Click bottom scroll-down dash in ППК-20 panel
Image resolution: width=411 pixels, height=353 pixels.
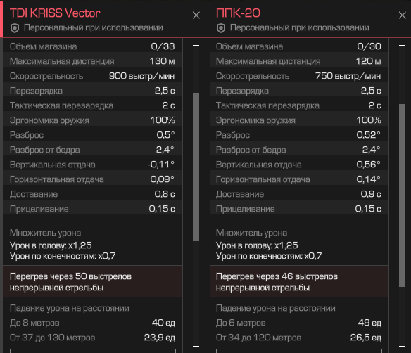click(x=402, y=346)
